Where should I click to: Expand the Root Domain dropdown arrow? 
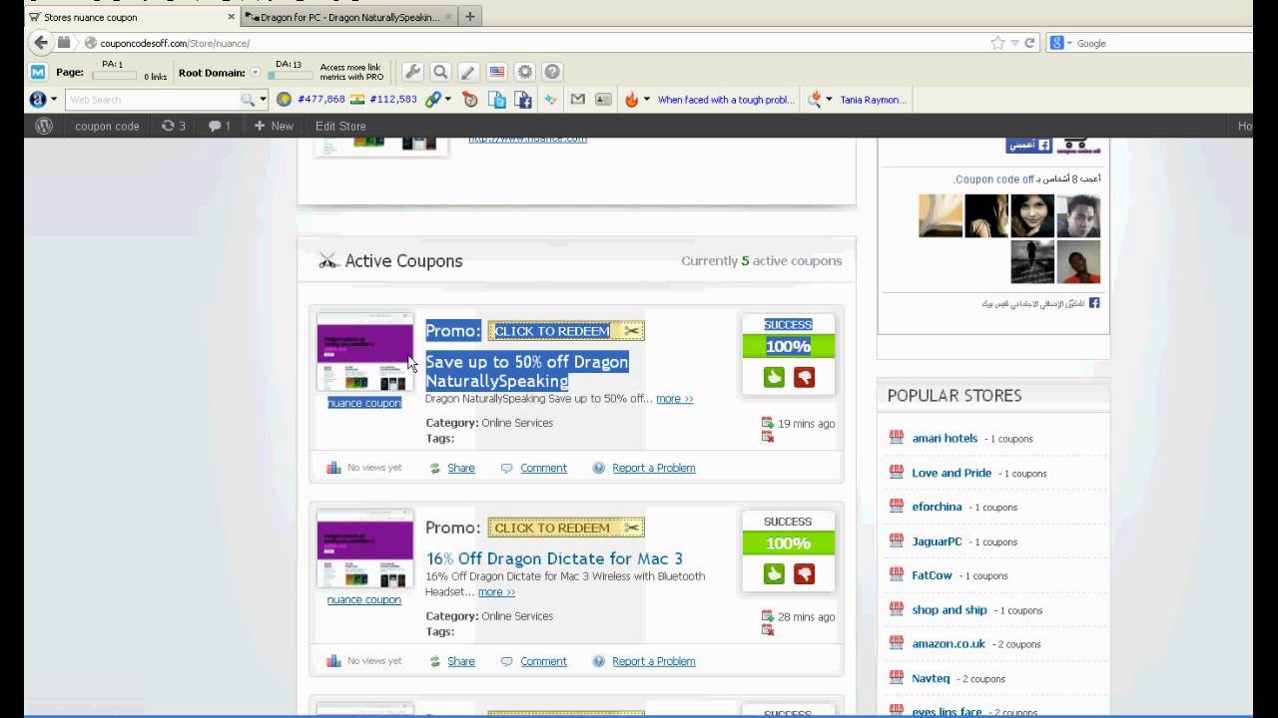pos(255,73)
